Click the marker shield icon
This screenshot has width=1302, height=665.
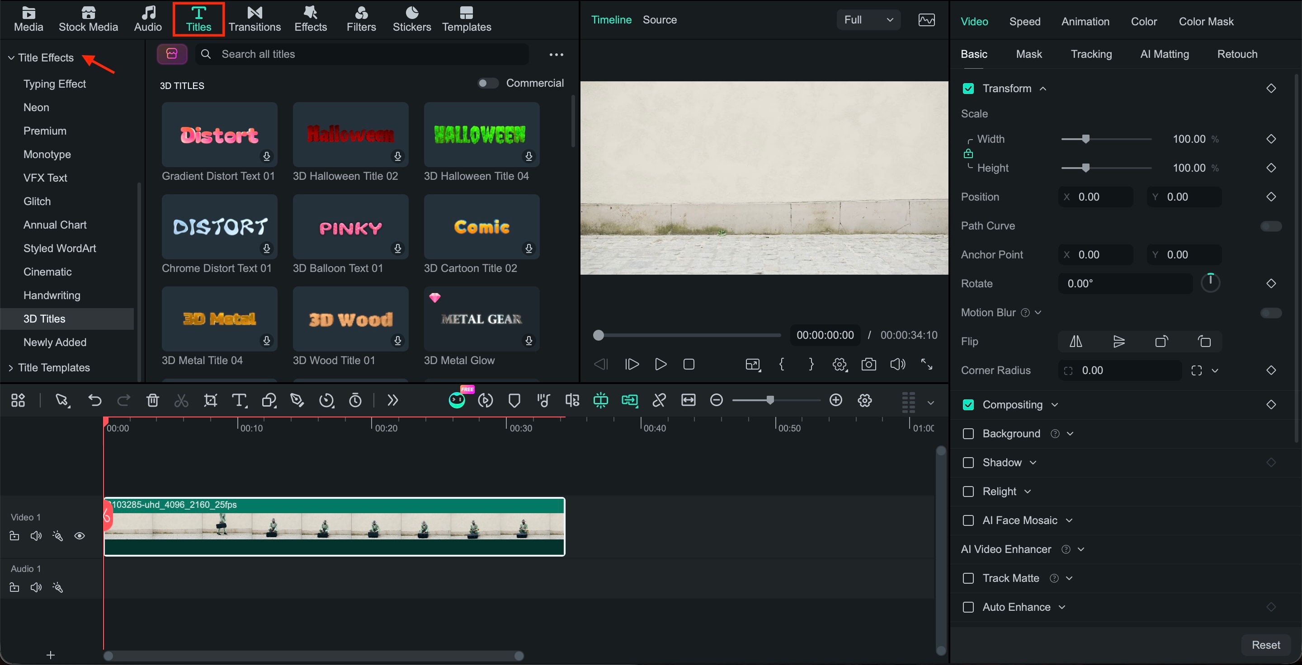(514, 400)
